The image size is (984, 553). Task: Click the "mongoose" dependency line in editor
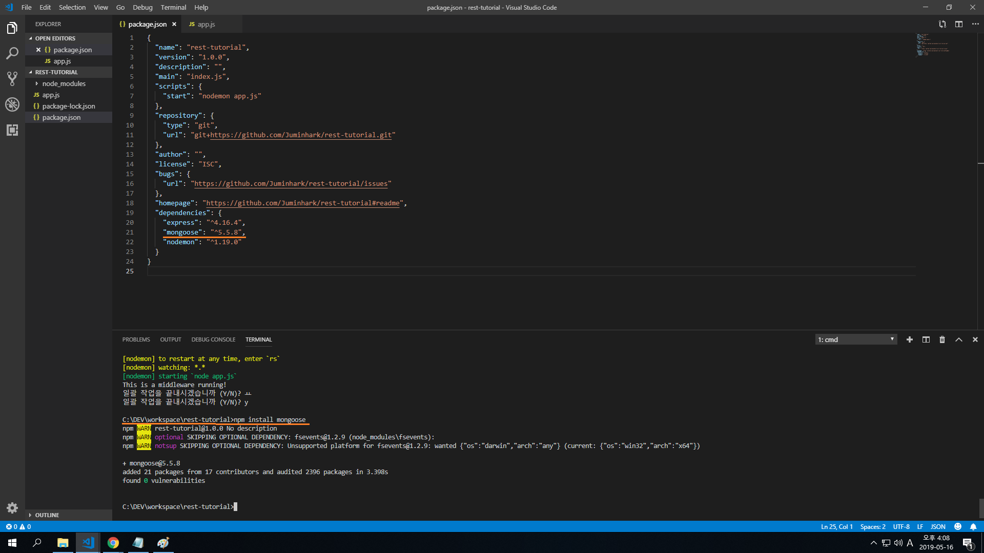(204, 232)
